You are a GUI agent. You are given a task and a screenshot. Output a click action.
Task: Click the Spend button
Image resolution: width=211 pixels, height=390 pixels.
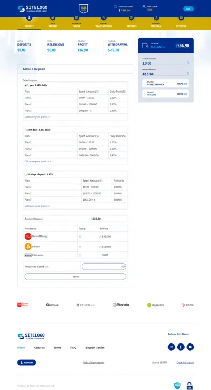click(75, 277)
